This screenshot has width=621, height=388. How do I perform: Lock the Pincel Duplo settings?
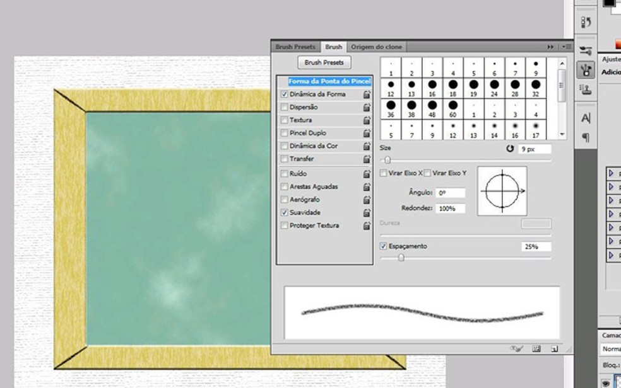(367, 133)
